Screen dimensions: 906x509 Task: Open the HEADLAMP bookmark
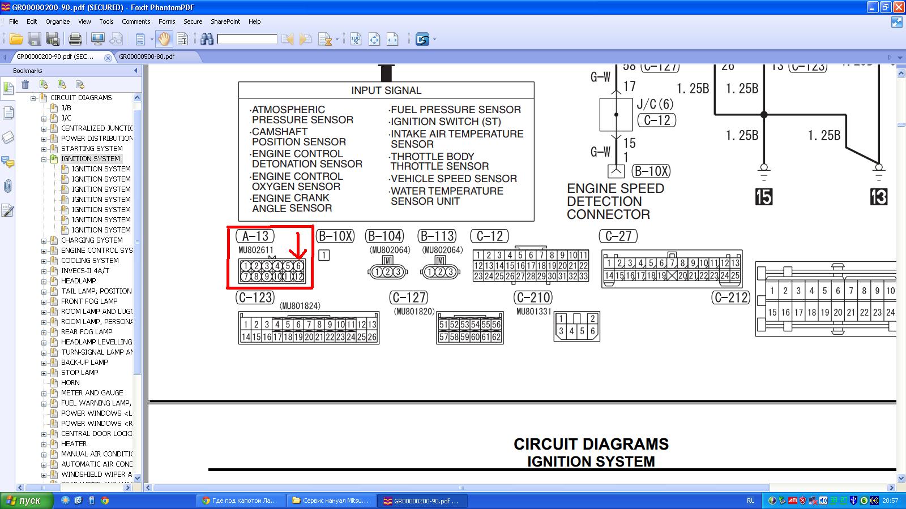tap(78, 281)
